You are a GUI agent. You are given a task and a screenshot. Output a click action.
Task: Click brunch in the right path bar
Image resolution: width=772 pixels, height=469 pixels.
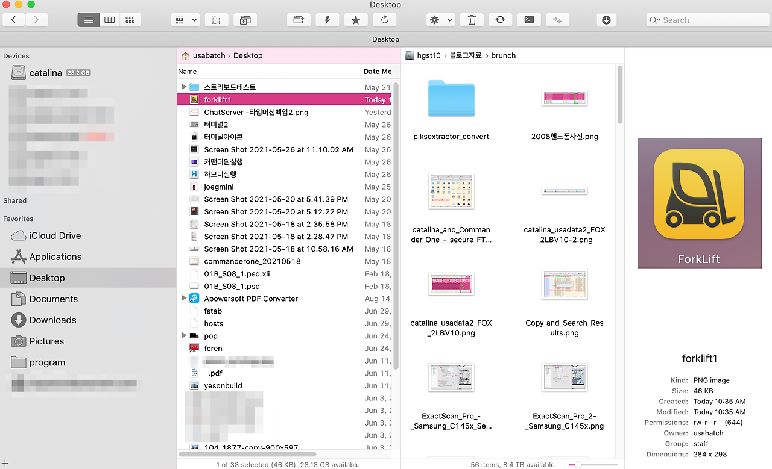[x=504, y=55]
